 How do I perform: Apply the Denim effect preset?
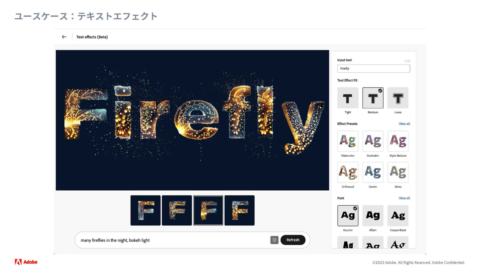373,172
